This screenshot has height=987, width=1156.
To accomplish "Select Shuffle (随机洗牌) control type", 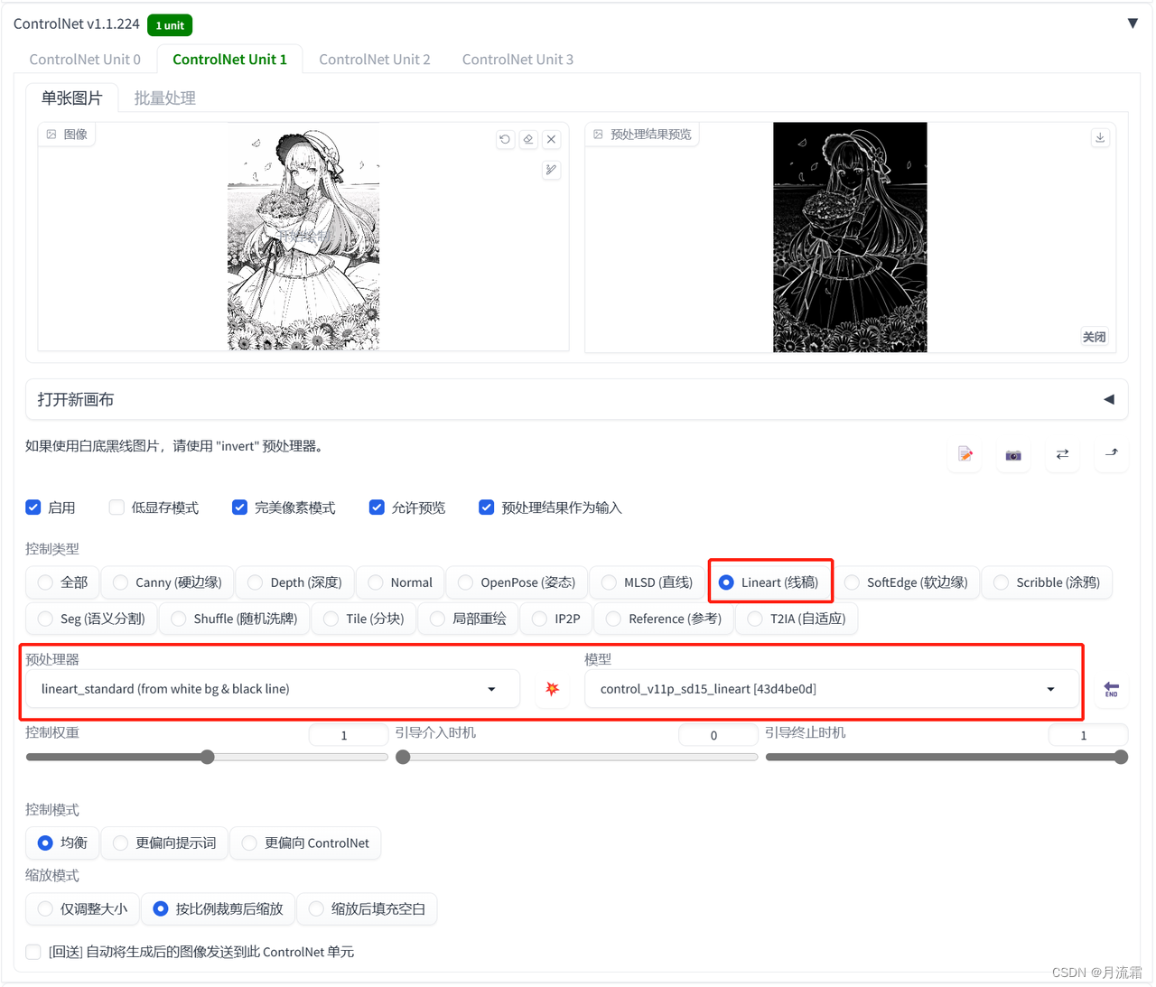I will [x=234, y=619].
